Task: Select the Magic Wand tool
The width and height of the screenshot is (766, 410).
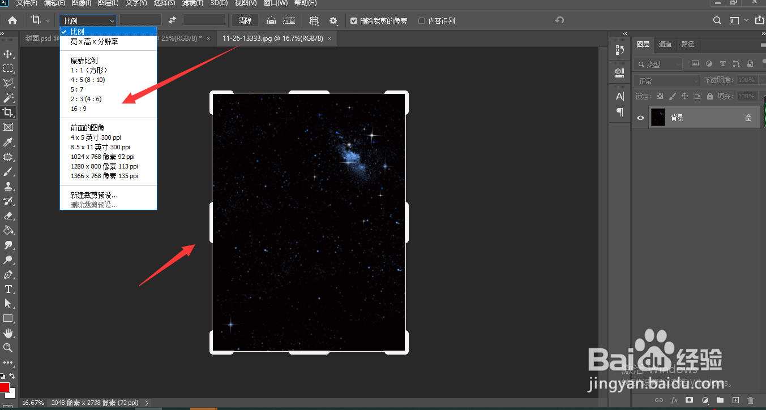Action: coord(8,98)
